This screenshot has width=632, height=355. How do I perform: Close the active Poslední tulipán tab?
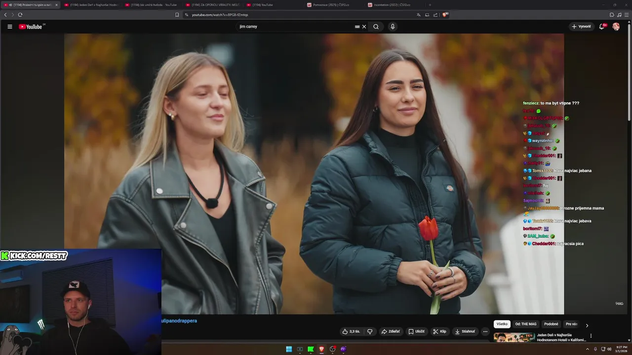tap(56, 5)
